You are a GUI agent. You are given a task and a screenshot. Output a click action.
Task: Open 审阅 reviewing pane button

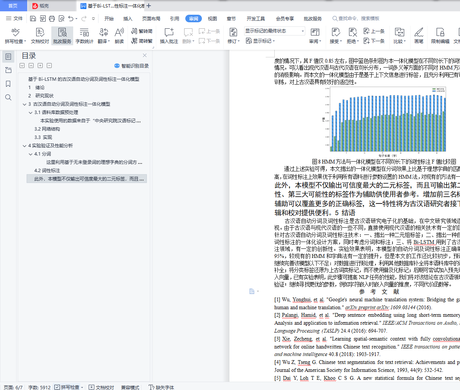coord(315,36)
